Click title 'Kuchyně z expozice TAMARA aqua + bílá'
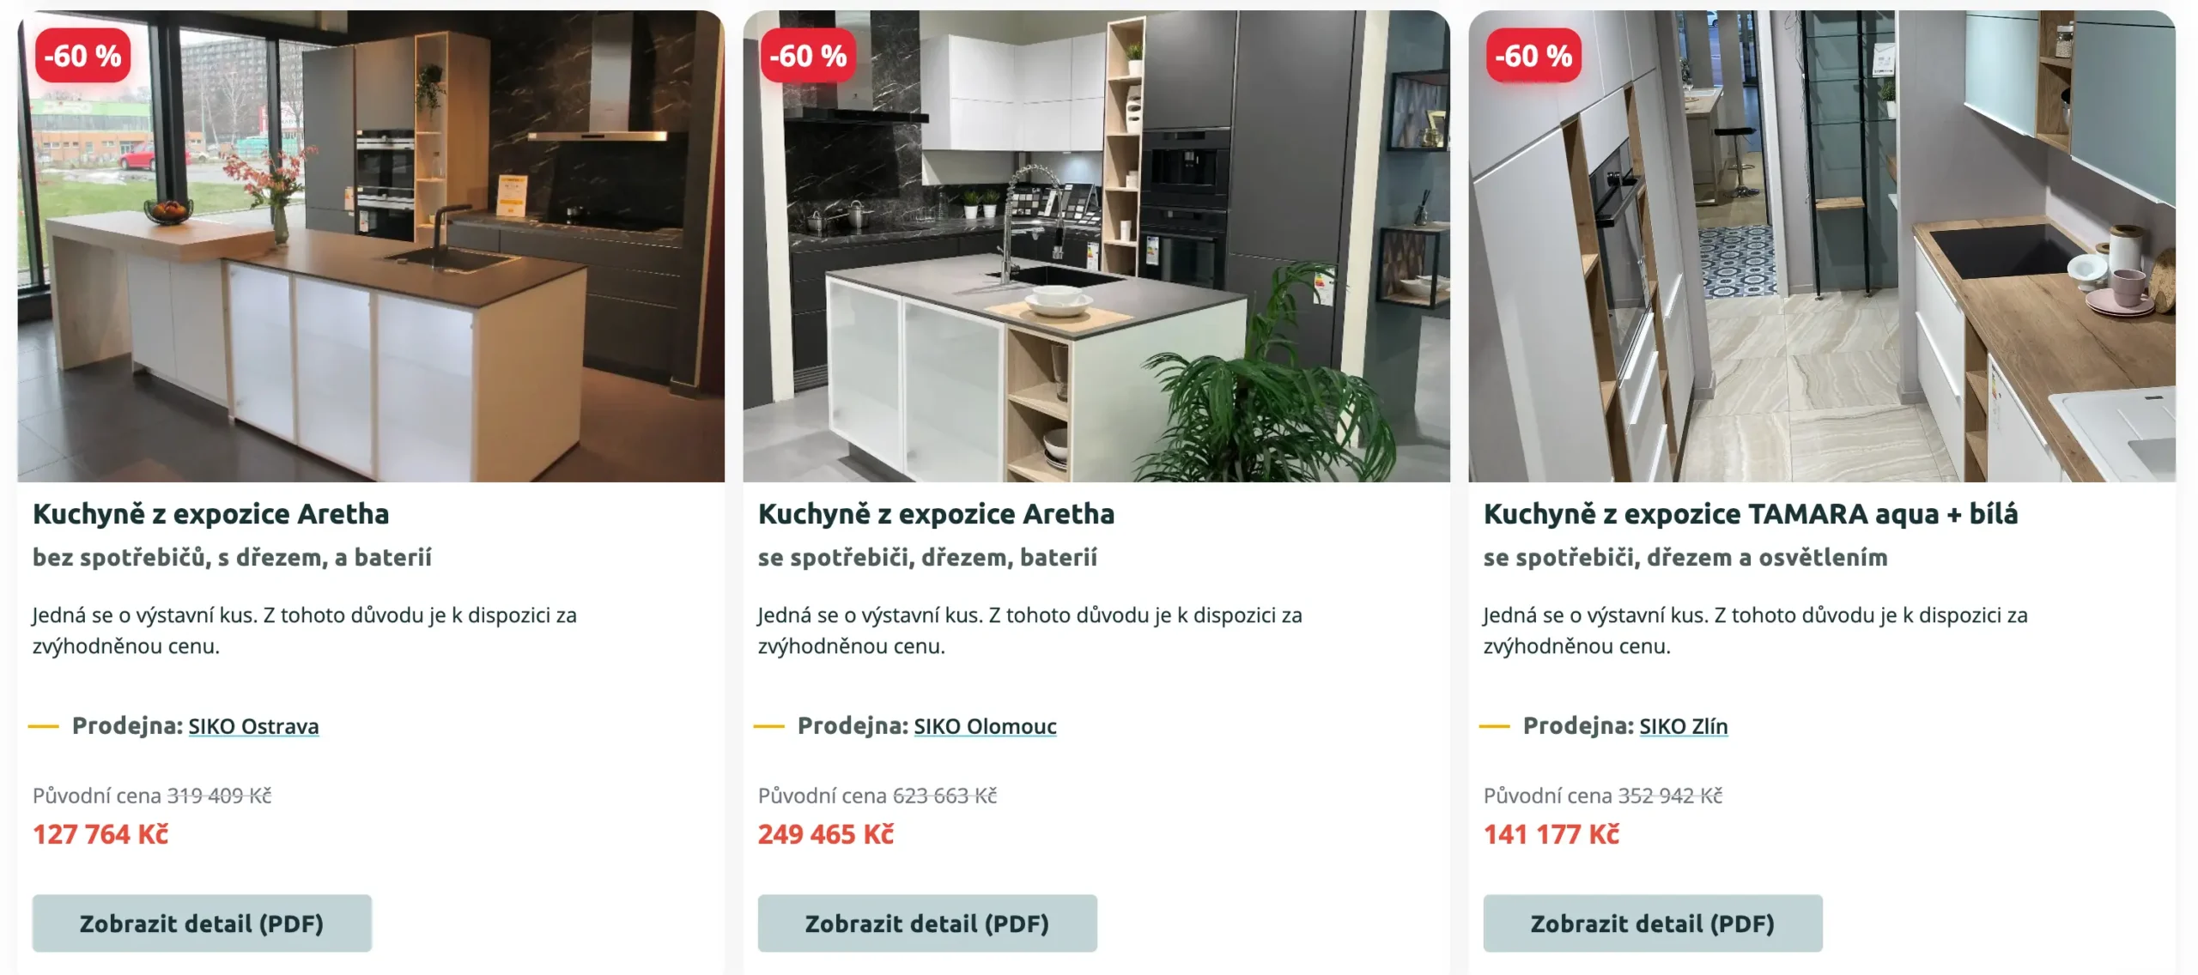2198x975 pixels. pos(1751,514)
